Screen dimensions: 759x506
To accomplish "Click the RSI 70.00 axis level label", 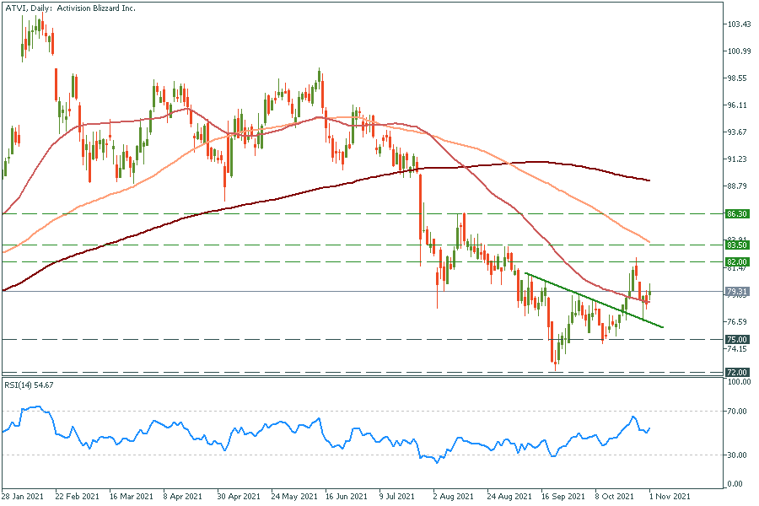I will point(739,412).
